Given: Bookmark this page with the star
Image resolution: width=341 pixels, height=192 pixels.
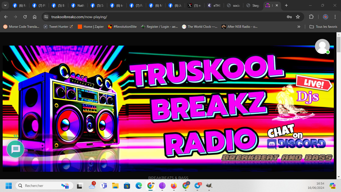Looking at the screenshot, I should click(298, 17).
